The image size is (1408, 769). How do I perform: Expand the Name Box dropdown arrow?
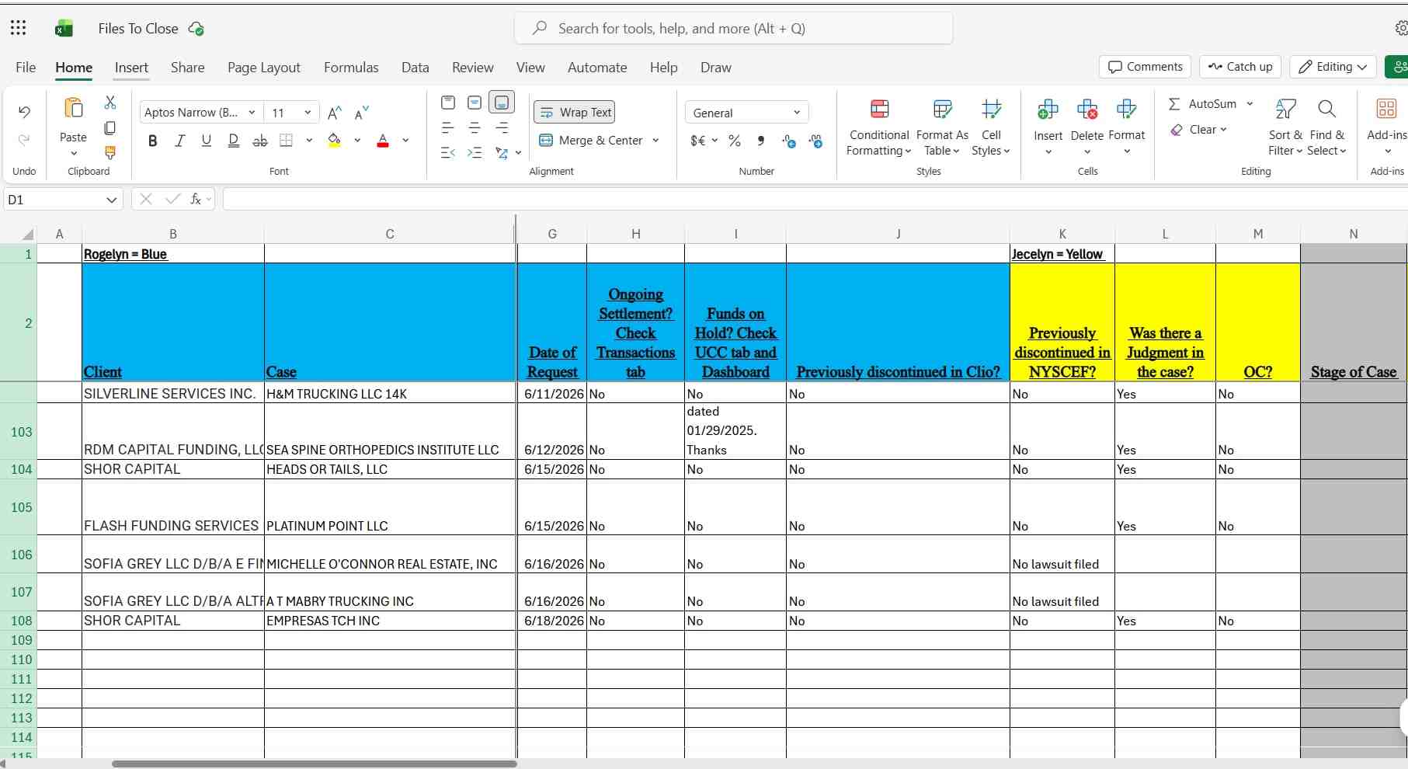coord(111,200)
